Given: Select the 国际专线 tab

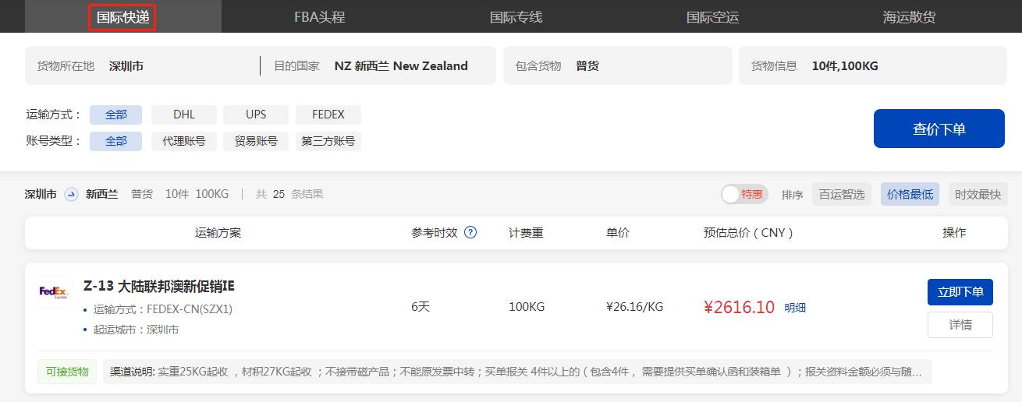Looking at the screenshot, I should (516, 16).
